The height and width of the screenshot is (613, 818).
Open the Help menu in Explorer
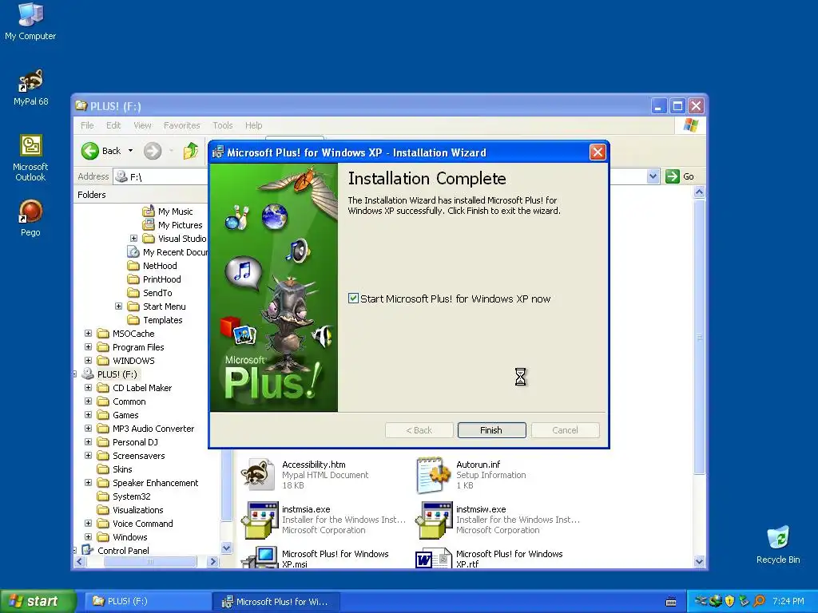[x=253, y=125]
